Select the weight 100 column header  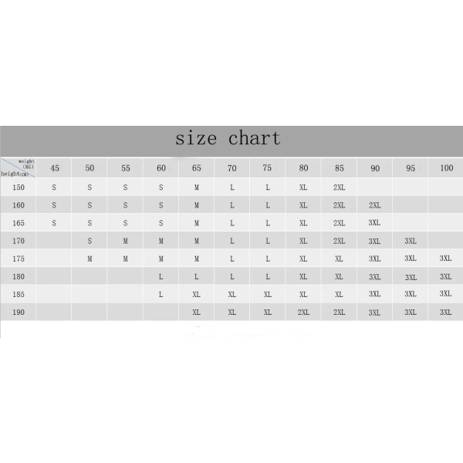[x=445, y=168]
